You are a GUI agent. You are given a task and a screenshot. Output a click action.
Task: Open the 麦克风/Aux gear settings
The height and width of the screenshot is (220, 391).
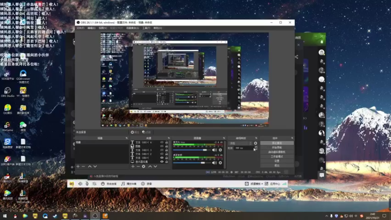pyautogui.click(x=220, y=150)
